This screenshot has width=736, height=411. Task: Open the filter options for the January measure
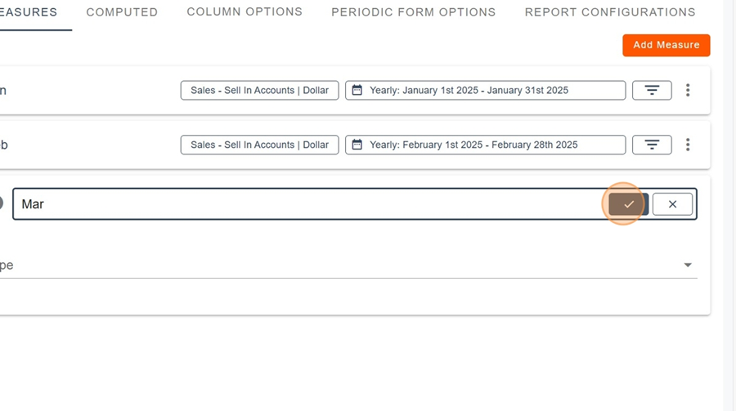[652, 90]
